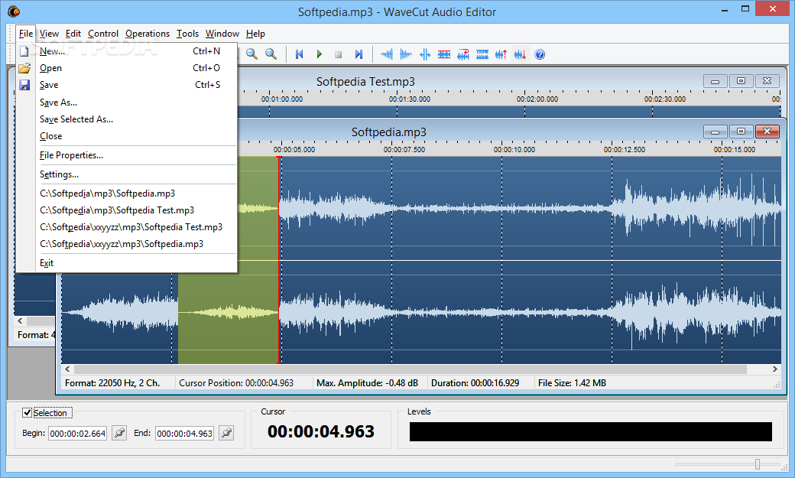795x478 pixels.
Task: Click the zoom out magnifier icon
Action: (251, 54)
